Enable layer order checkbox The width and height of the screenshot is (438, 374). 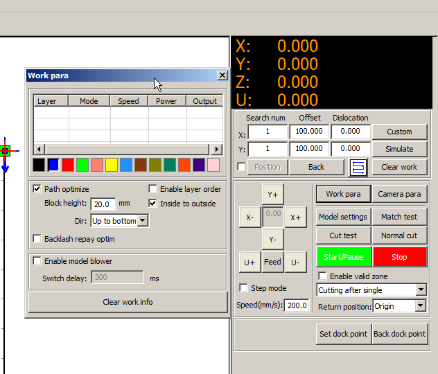(153, 189)
